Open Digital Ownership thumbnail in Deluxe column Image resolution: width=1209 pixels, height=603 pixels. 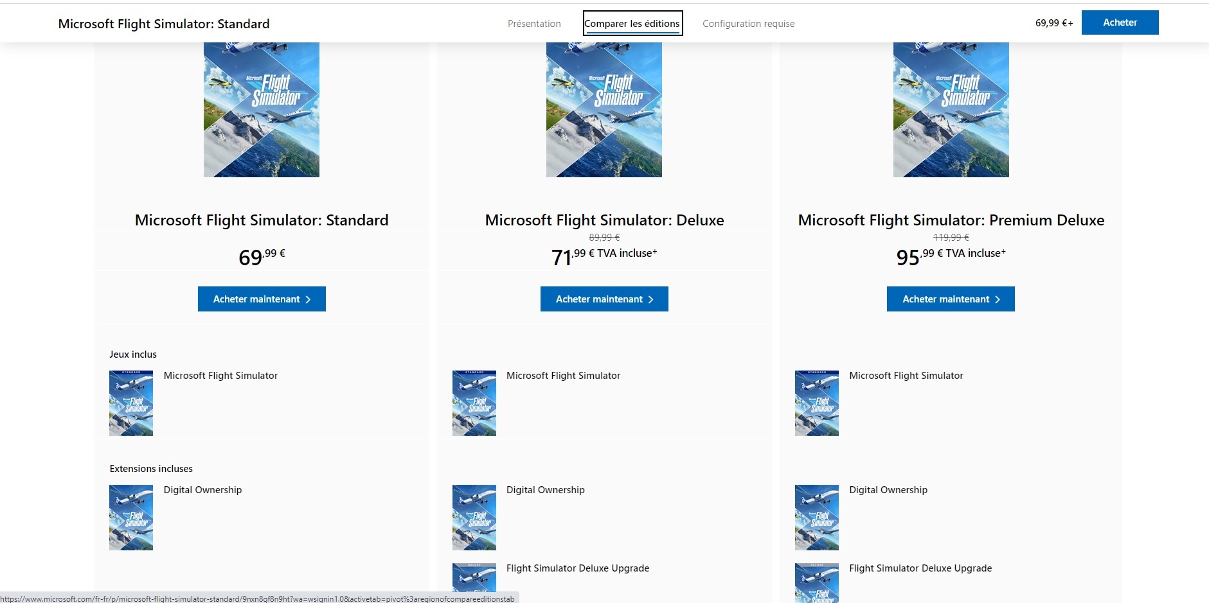[474, 518]
